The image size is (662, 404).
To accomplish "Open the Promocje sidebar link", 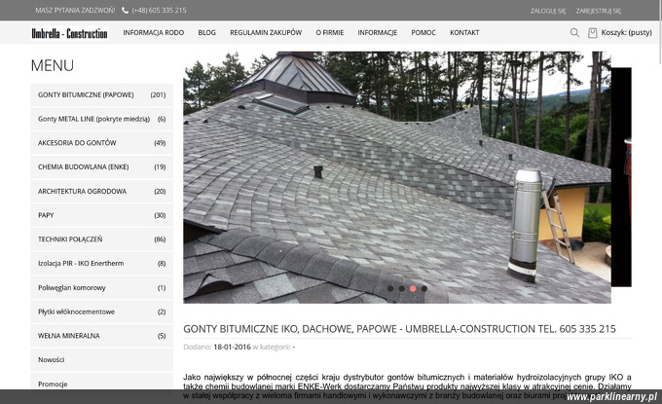I will [102, 382].
